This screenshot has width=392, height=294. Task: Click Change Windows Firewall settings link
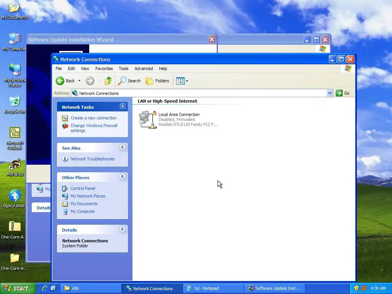94,128
